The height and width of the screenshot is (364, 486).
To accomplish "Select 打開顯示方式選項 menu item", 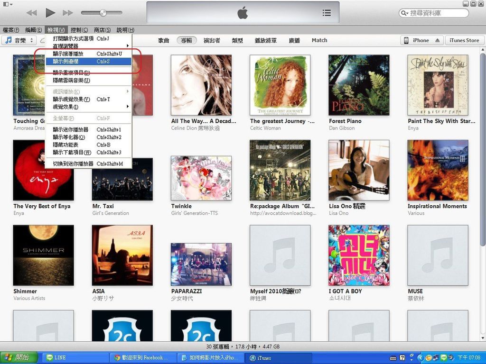I will point(89,38).
